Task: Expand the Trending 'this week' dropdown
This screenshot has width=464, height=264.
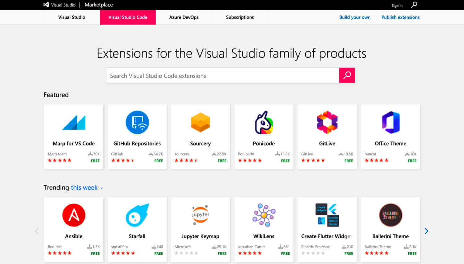Action: pos(87,188)
